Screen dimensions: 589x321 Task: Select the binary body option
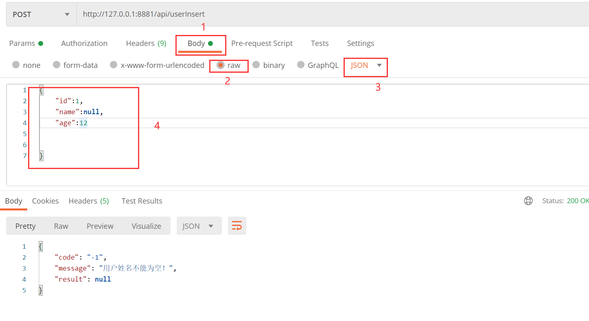click(269, 65)
